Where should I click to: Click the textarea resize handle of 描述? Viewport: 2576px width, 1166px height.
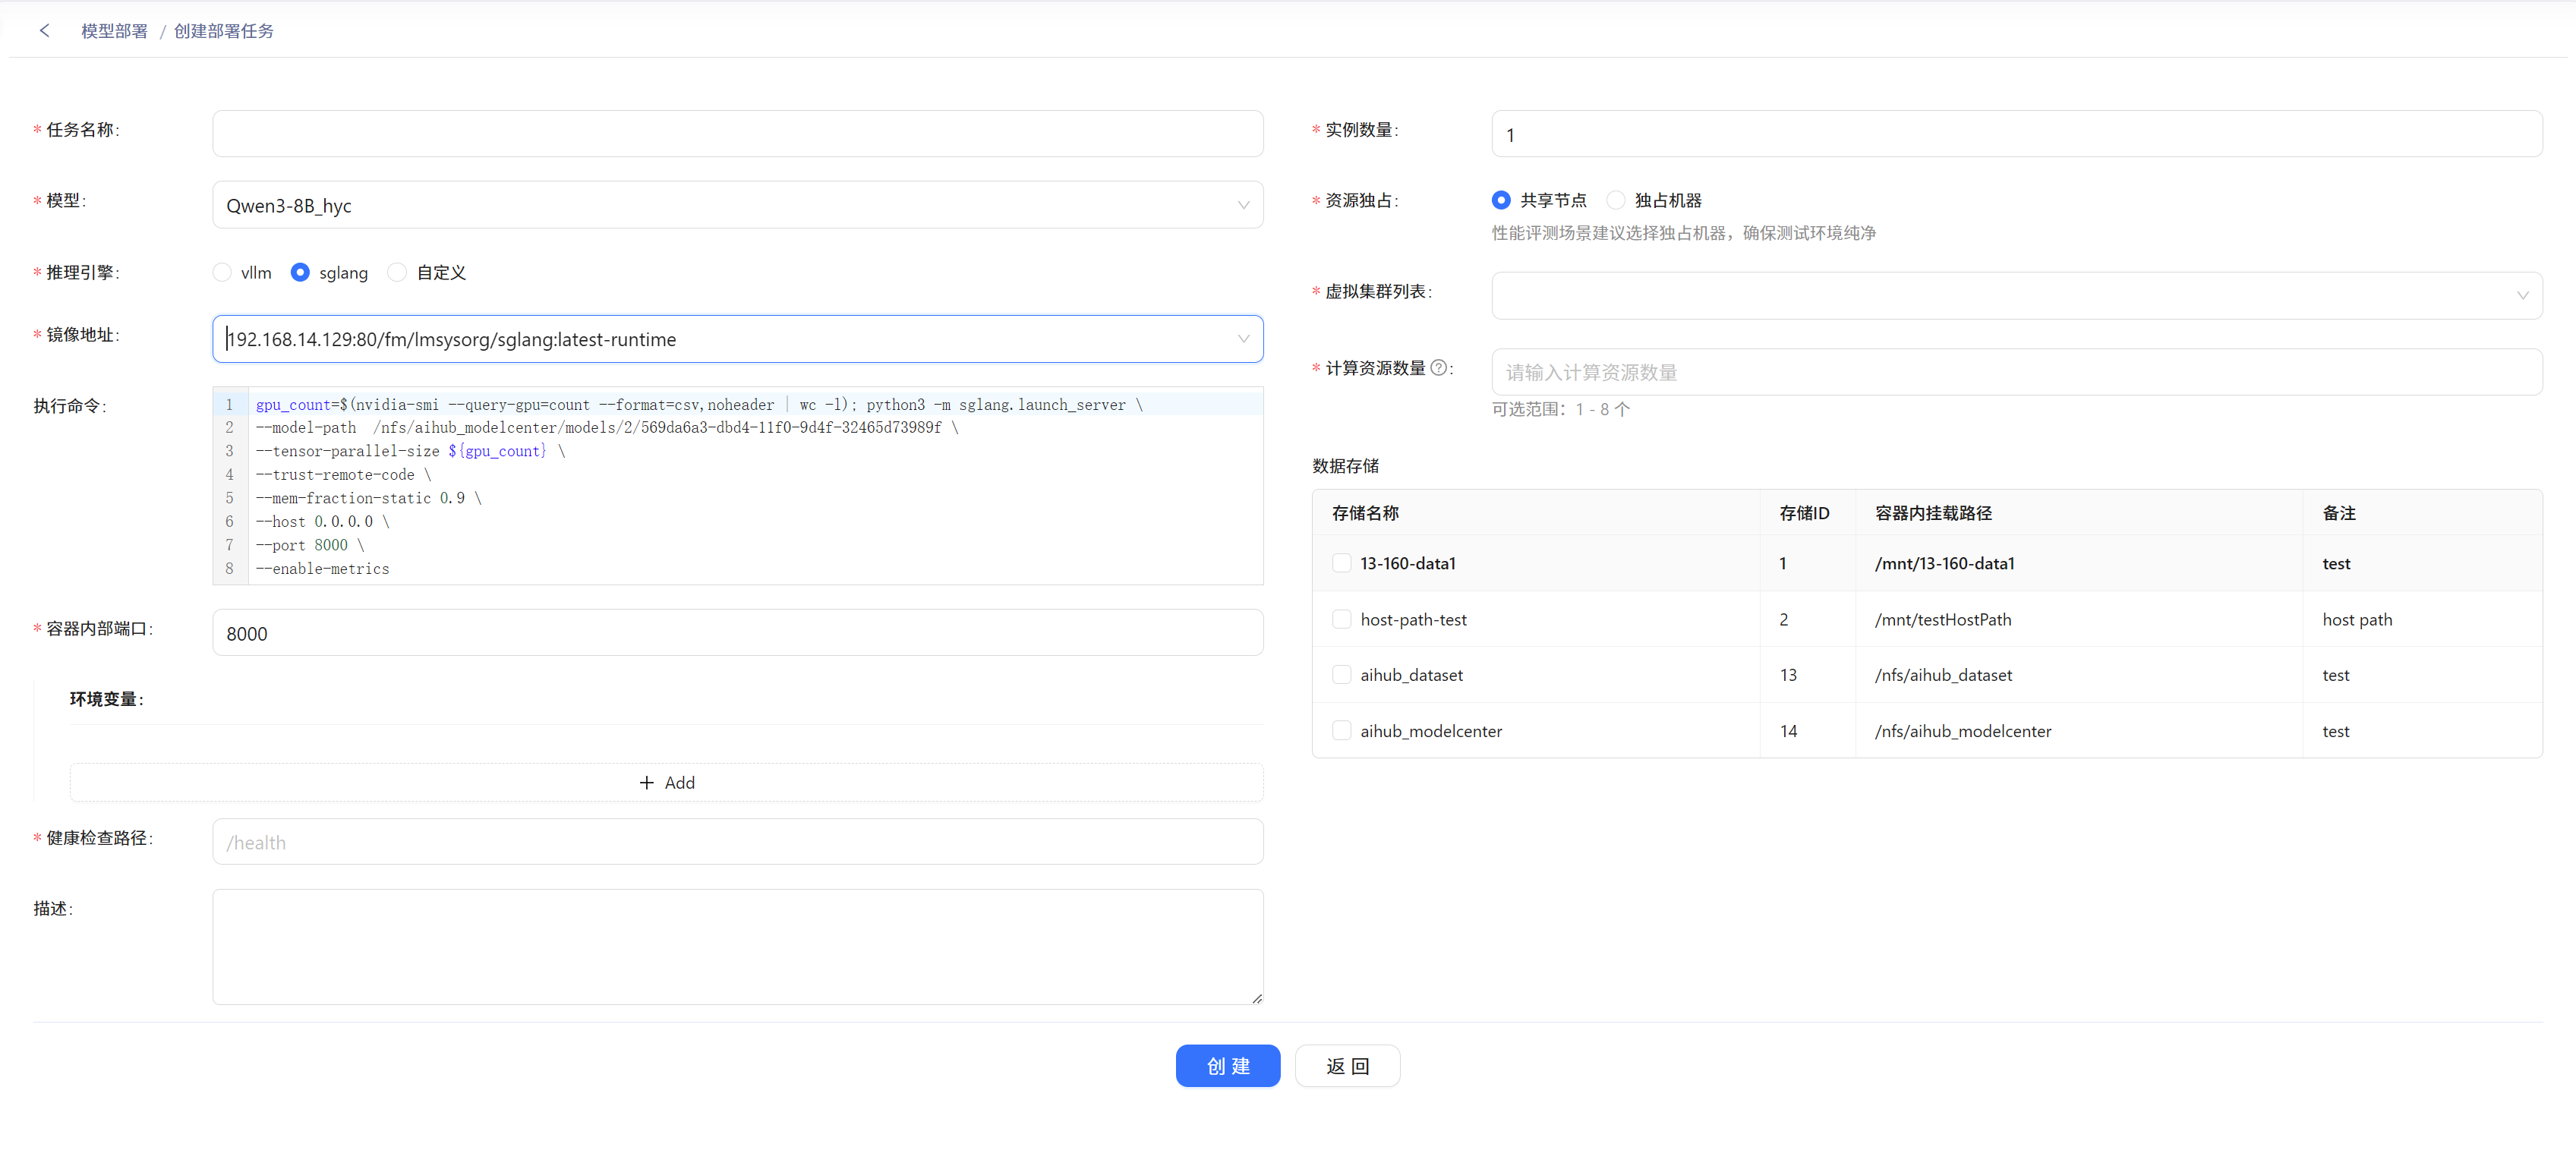tap(1257, 998)
